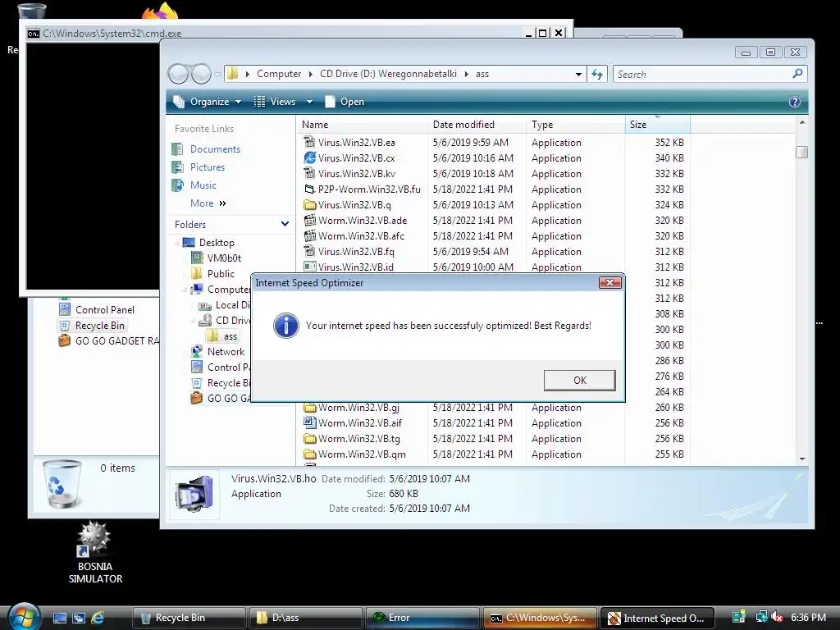Click the network tray icon
This screenshot has height=630, width=840.
click(x=760, y=617)
